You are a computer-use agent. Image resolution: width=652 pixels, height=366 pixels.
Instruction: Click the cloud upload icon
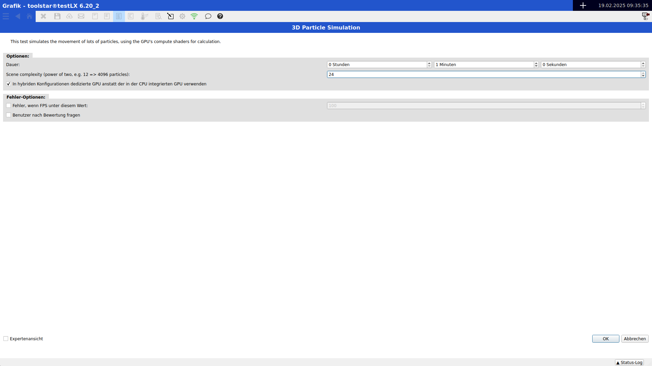[69, 16]
